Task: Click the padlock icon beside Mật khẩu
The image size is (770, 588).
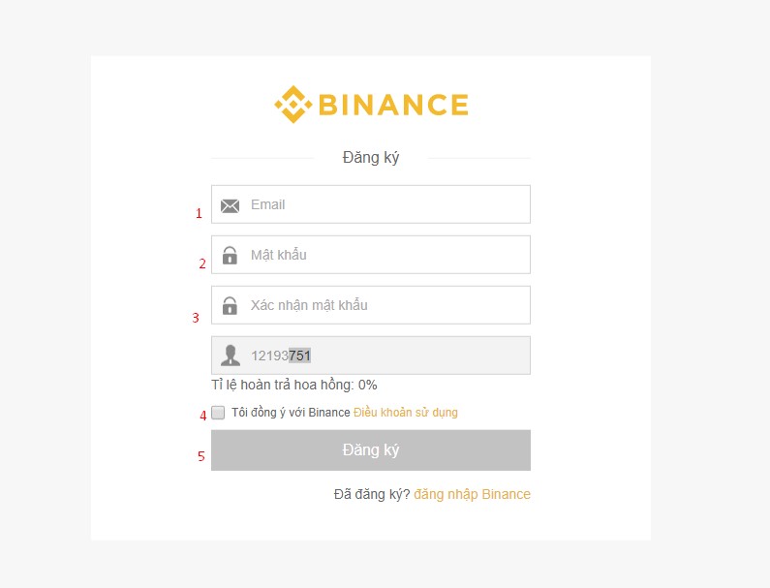Action: (230, 256)
